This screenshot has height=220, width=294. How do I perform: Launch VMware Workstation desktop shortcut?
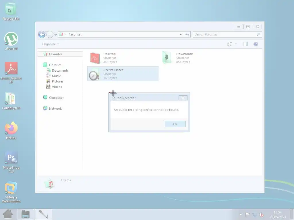click(11, 192)
